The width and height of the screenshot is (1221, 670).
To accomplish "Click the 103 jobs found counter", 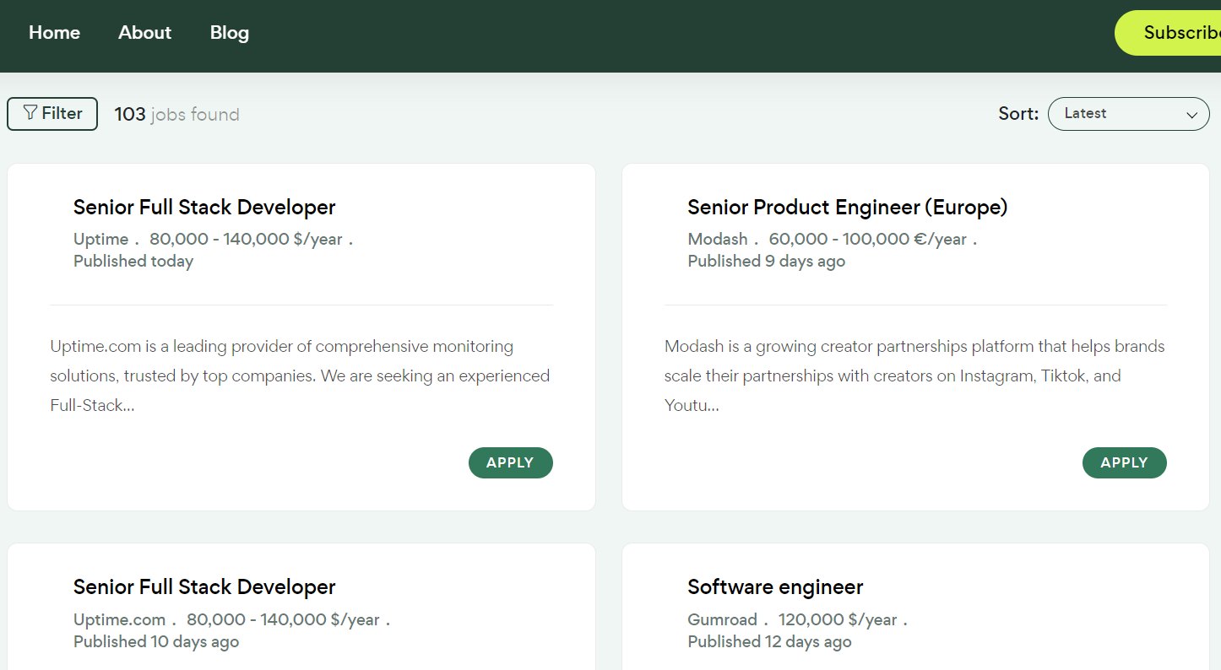I will click(x=177, y=114).
